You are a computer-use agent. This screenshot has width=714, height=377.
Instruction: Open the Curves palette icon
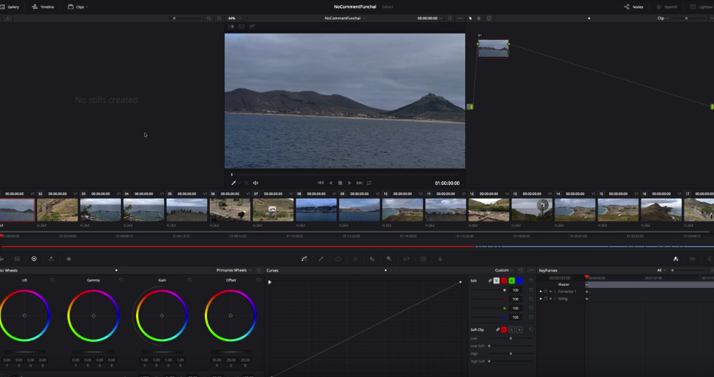coord(304,259)
